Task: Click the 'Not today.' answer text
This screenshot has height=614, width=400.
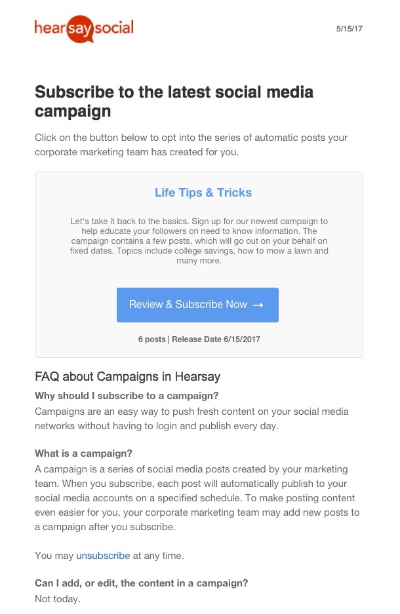Action: click(x=58, y=599)
